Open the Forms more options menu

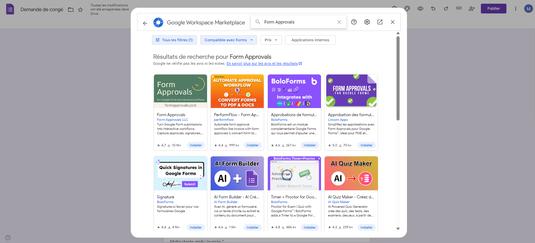click(x=516, y=8)
